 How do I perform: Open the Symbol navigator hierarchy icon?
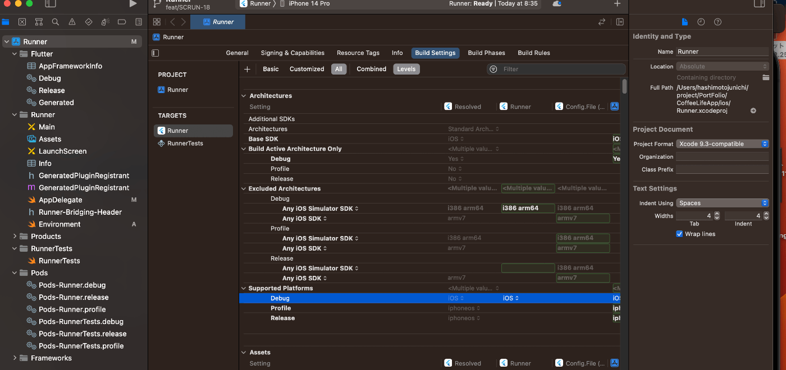[x=39, y=22]
